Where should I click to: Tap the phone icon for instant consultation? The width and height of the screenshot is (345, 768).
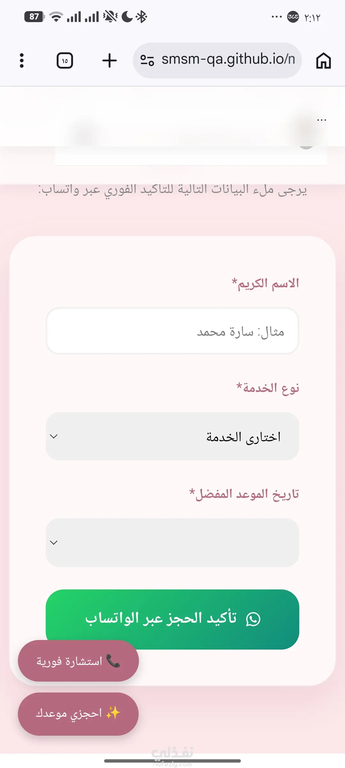(x=113, y=661)
